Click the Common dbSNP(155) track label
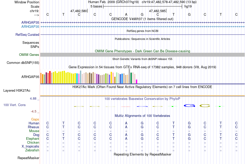The width and height of the screenshot is (245, 164). [x=23, y=63]
